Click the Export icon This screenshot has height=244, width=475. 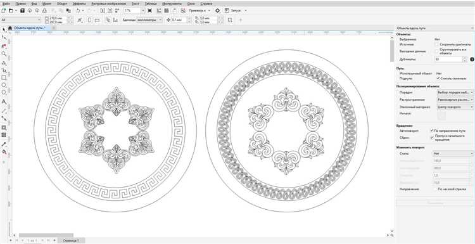coord(110,11)
